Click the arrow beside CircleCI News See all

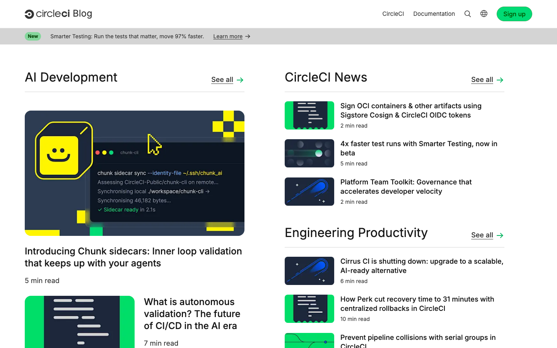pos(500,80)
